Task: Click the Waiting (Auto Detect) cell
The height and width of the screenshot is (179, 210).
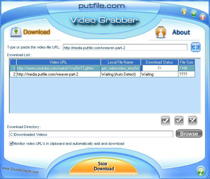Action: (120, 74)
